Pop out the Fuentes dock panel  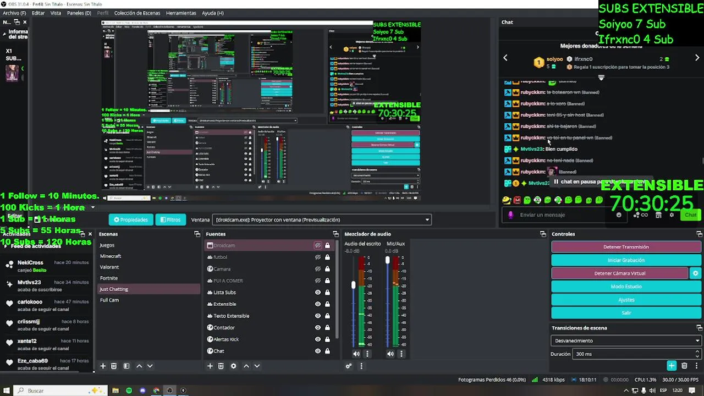pyautogui.click(x=335, y=234)
